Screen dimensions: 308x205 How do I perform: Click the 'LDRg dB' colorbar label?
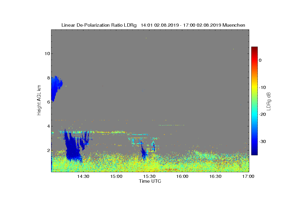(x=268, y=101)
